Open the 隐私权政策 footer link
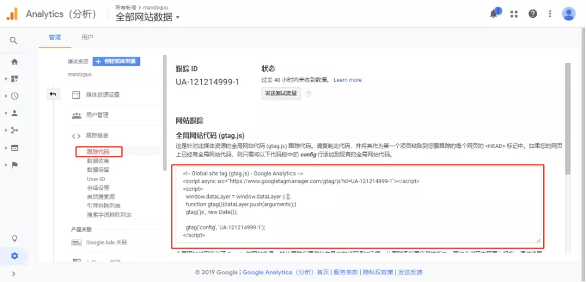This screenshot has width=586, height=282. 378,272
